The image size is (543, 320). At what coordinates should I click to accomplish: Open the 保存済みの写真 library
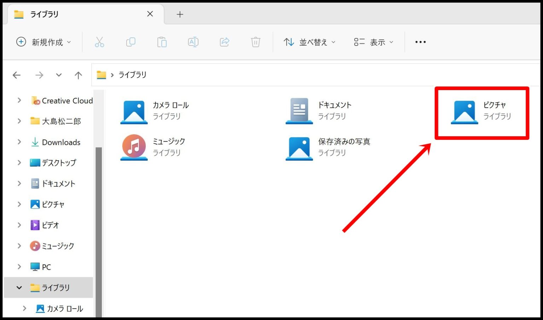(299, 147)
